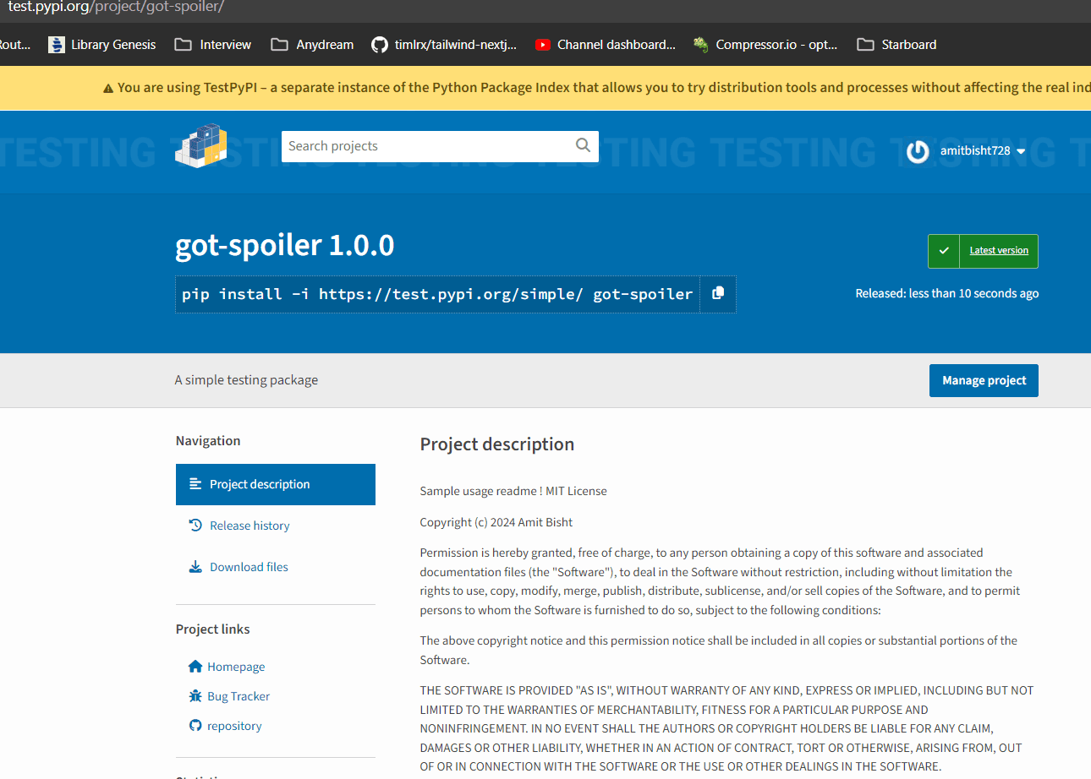Click 'Copyright (c) 2024 Amit Bisht' line
The image size is (1091, 779).
coord(496,522)
